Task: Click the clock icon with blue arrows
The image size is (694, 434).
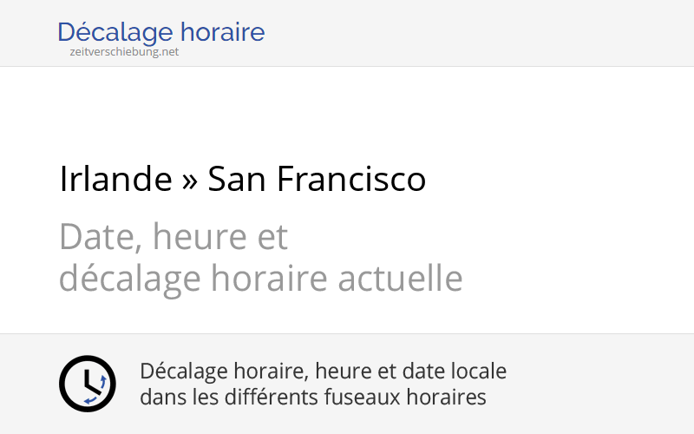Action: click(x=88, y=384)
